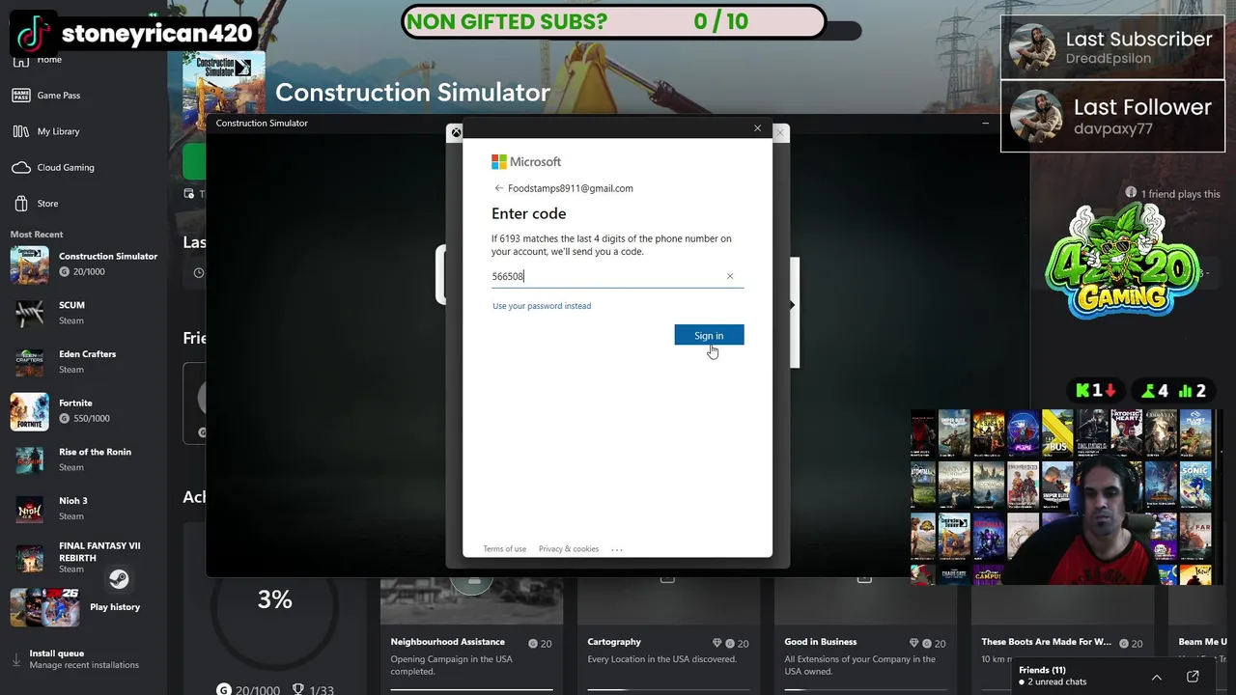Open Play history

[x=85, y=607]
